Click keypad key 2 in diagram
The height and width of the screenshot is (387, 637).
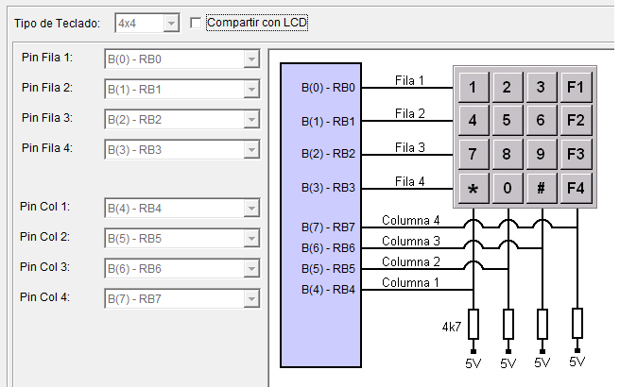507,87
